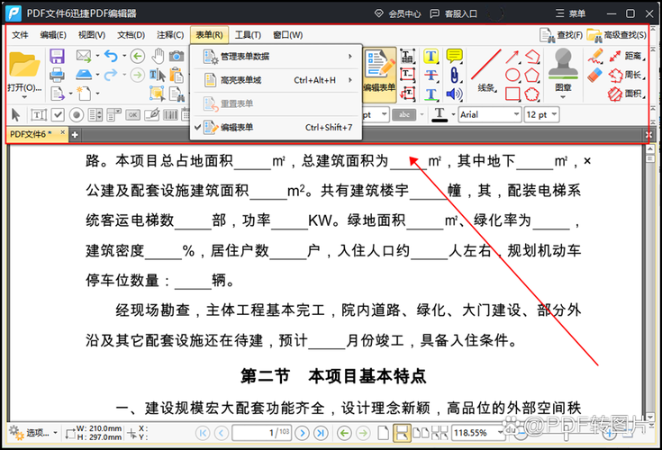Open the 编辑(E) menu
662x450 pixels.
click(53, 35)
